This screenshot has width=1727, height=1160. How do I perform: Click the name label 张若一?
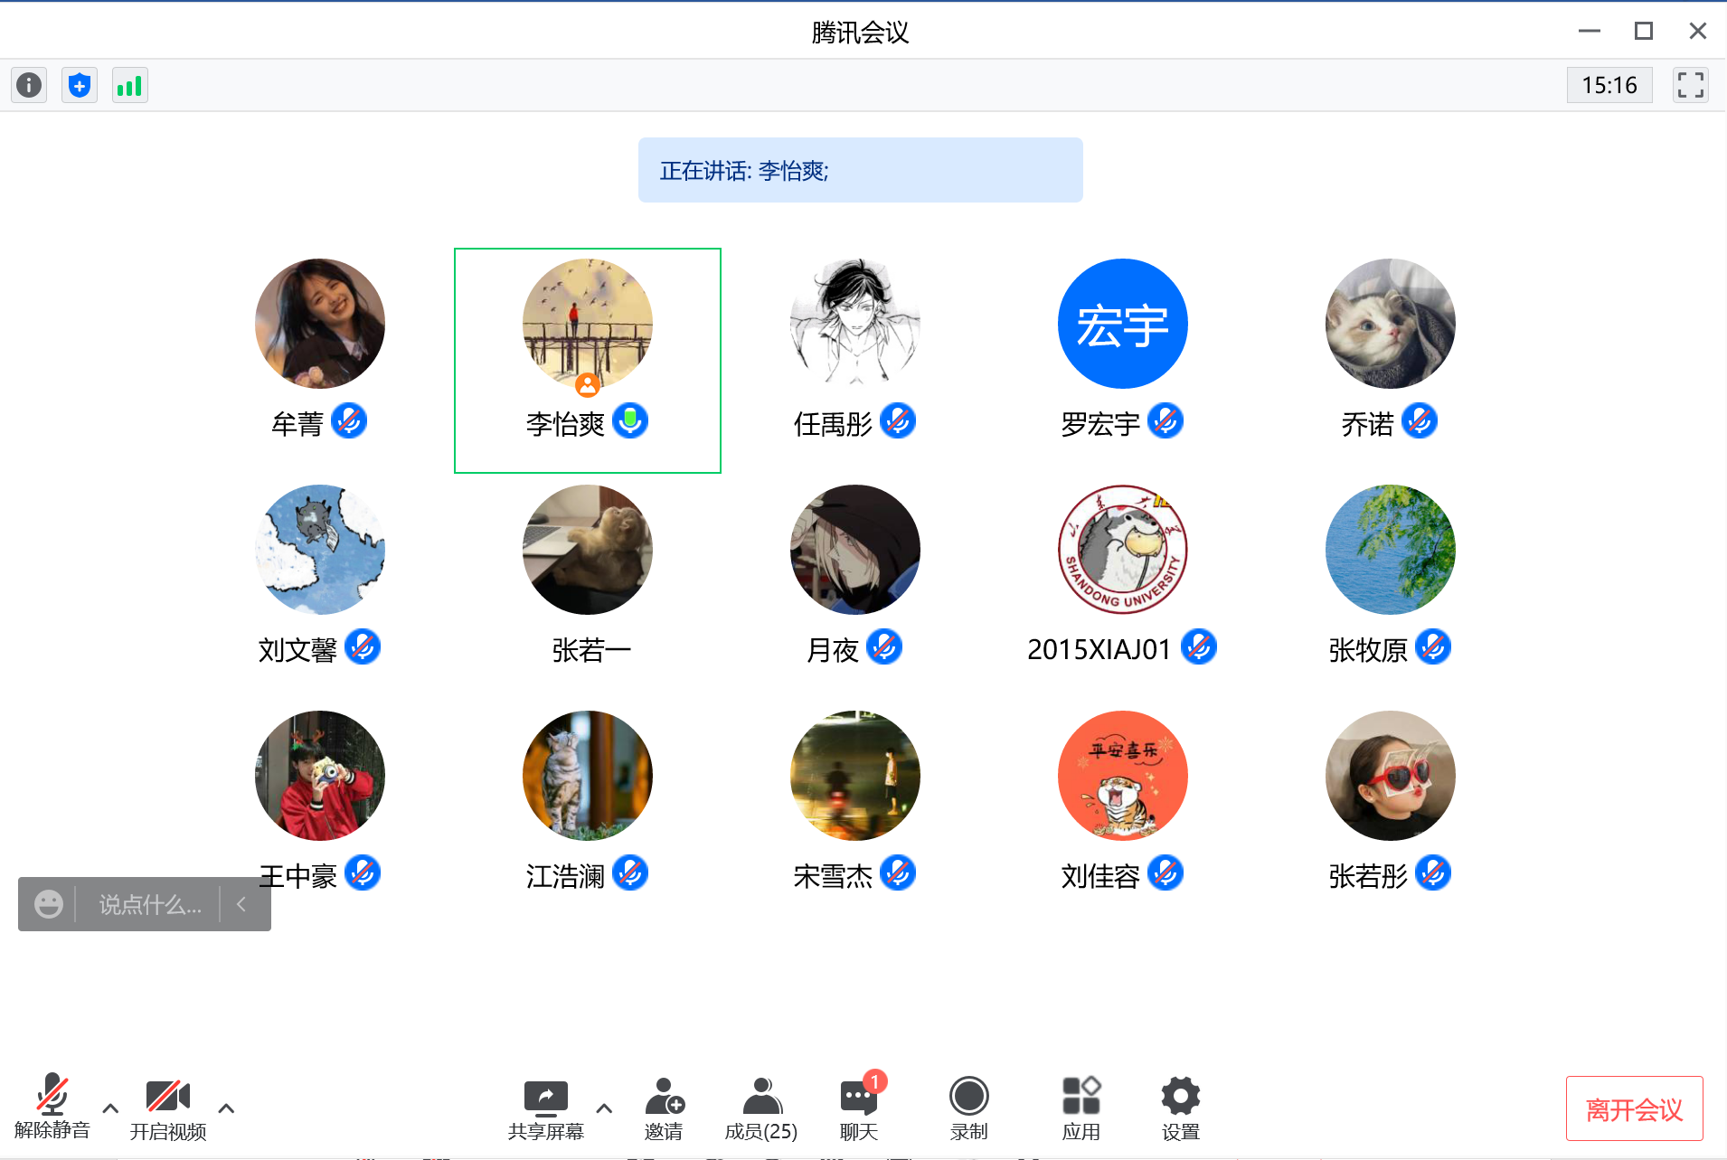pos(591,649)
